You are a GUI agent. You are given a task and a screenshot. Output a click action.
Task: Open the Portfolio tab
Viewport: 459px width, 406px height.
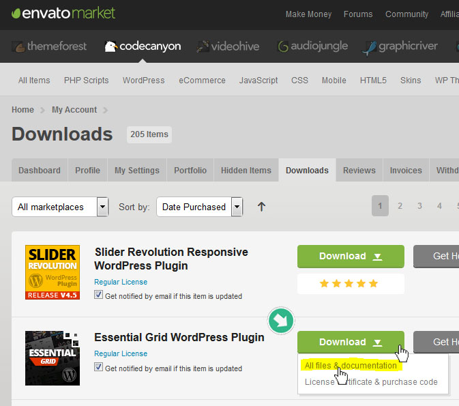(x=190, y=170)
